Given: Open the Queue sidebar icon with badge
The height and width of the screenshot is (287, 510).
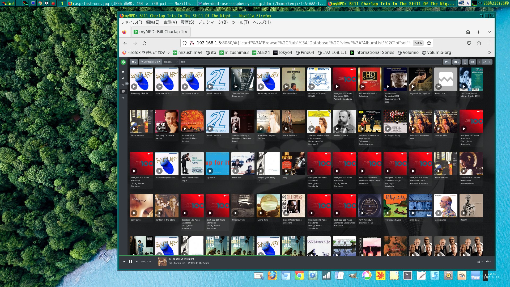Looking at the screenshot, I should click(x=123, y=85).
